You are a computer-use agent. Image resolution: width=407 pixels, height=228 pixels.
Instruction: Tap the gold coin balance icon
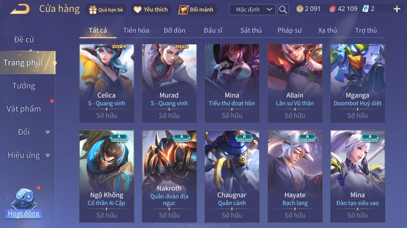point(300,9)
